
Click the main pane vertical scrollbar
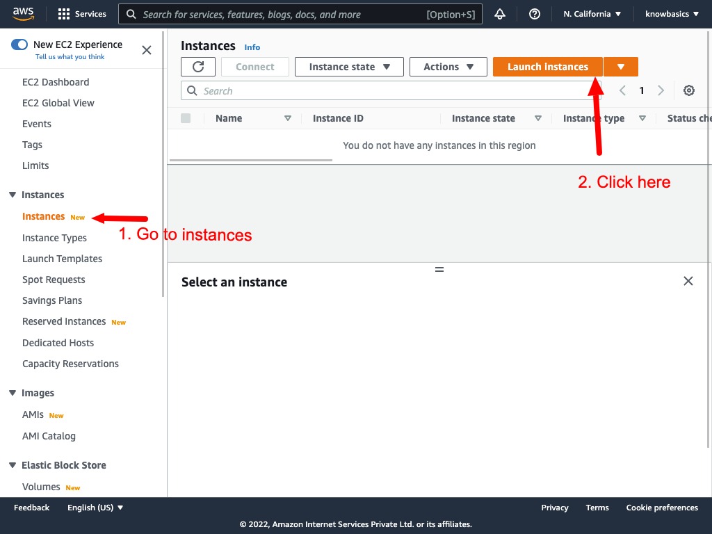709,239
